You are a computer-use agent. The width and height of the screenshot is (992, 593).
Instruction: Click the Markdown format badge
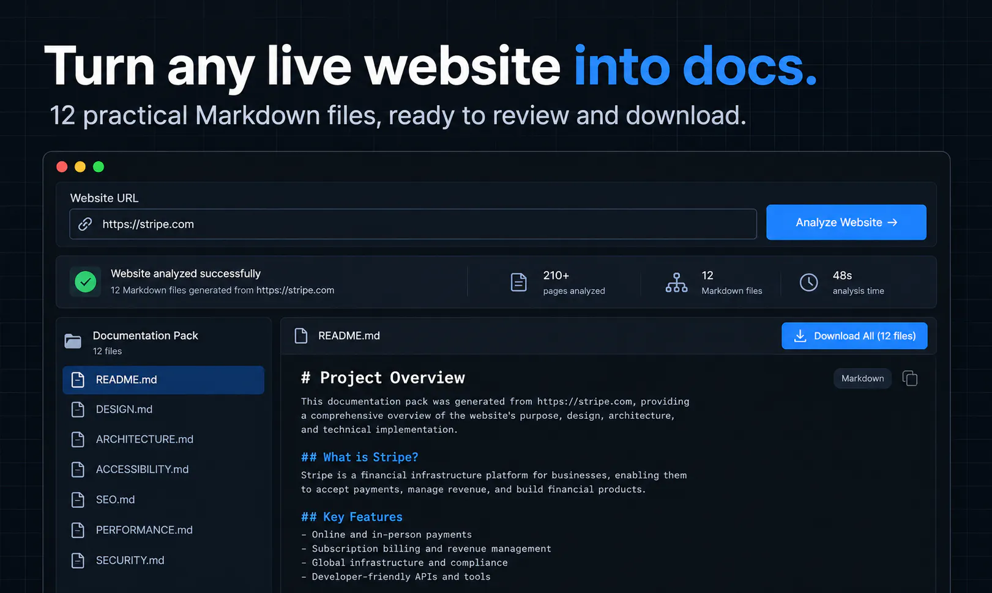tap(862, 378)
